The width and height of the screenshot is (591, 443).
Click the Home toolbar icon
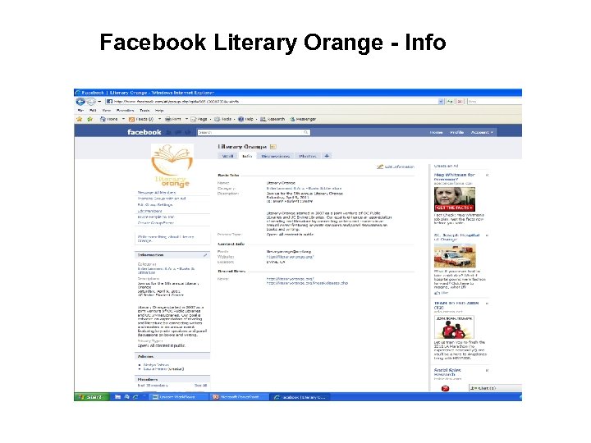(103, 119)
